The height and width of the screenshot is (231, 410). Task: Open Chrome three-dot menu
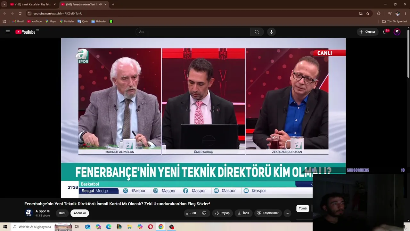tap(406, 13)
